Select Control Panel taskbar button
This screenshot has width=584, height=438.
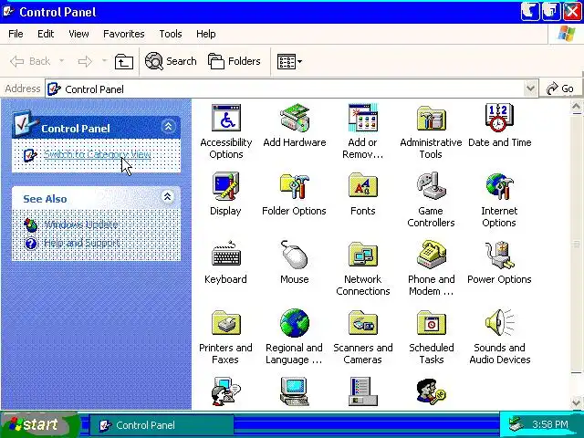coord(162,425)
